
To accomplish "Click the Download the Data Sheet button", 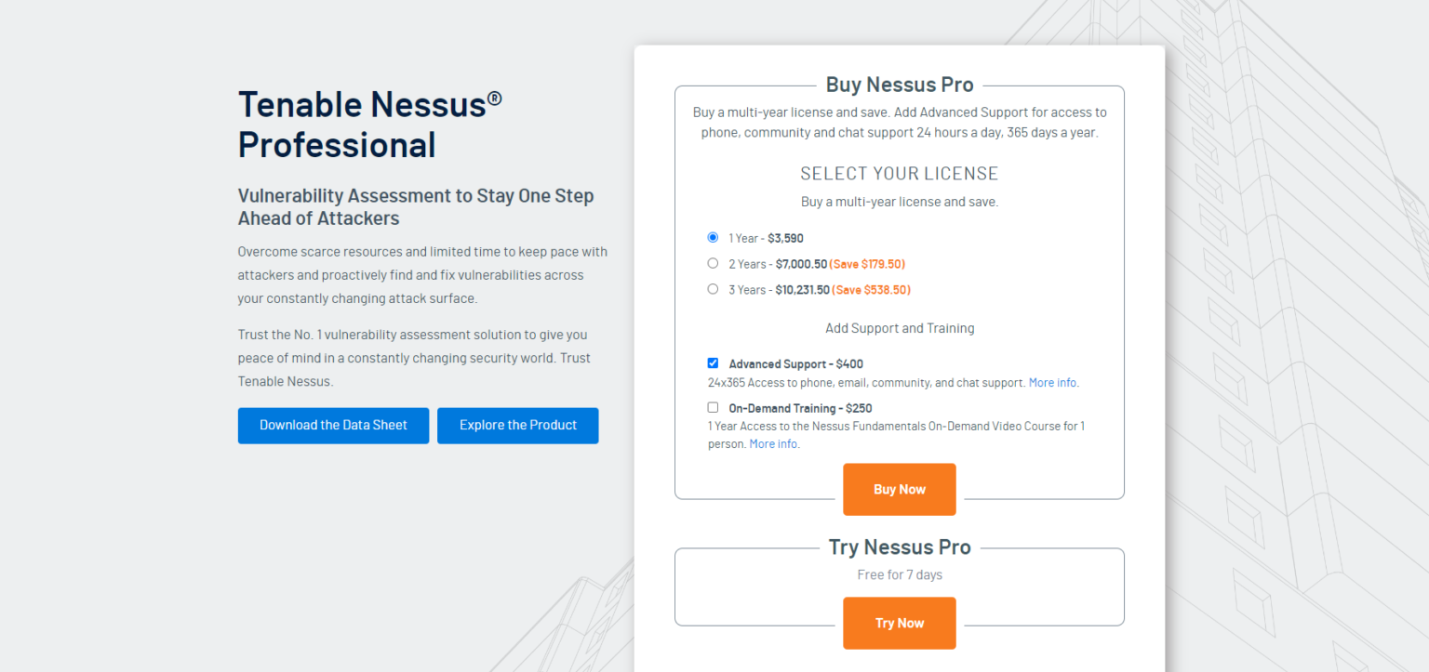I will pos(333,425).
